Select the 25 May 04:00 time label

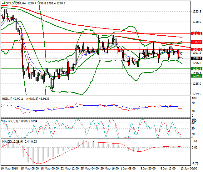90,169
